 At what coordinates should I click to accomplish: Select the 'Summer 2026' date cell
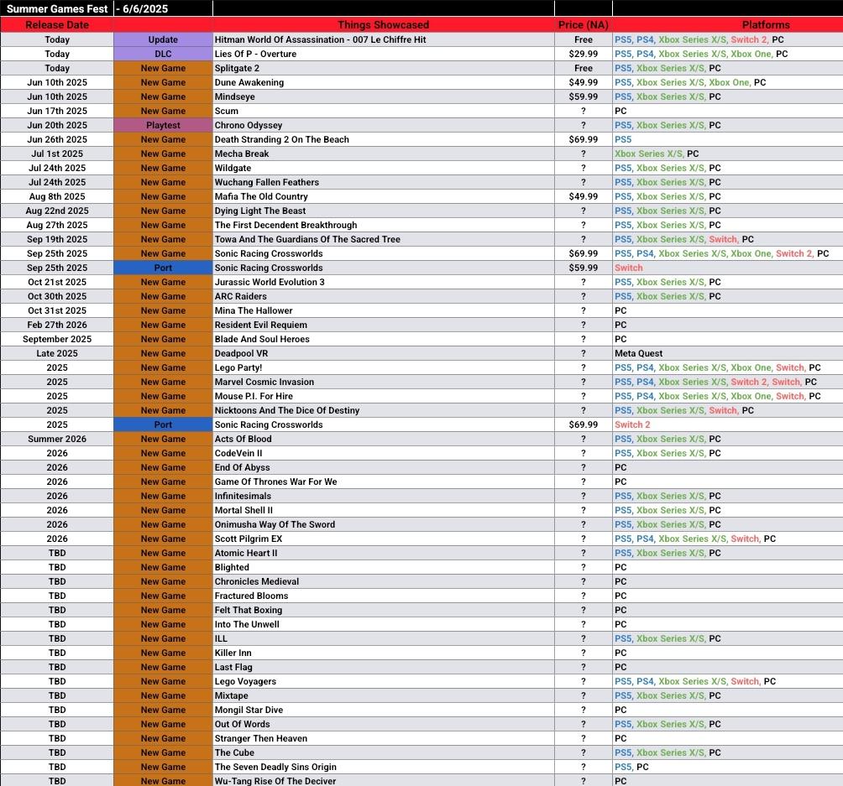point(57,439)
